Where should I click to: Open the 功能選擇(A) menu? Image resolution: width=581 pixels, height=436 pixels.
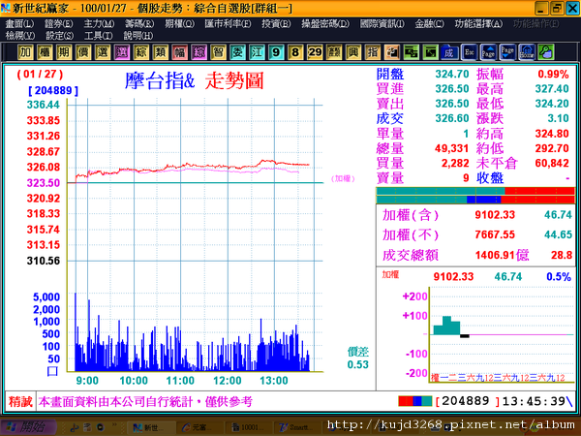point(478,24)
